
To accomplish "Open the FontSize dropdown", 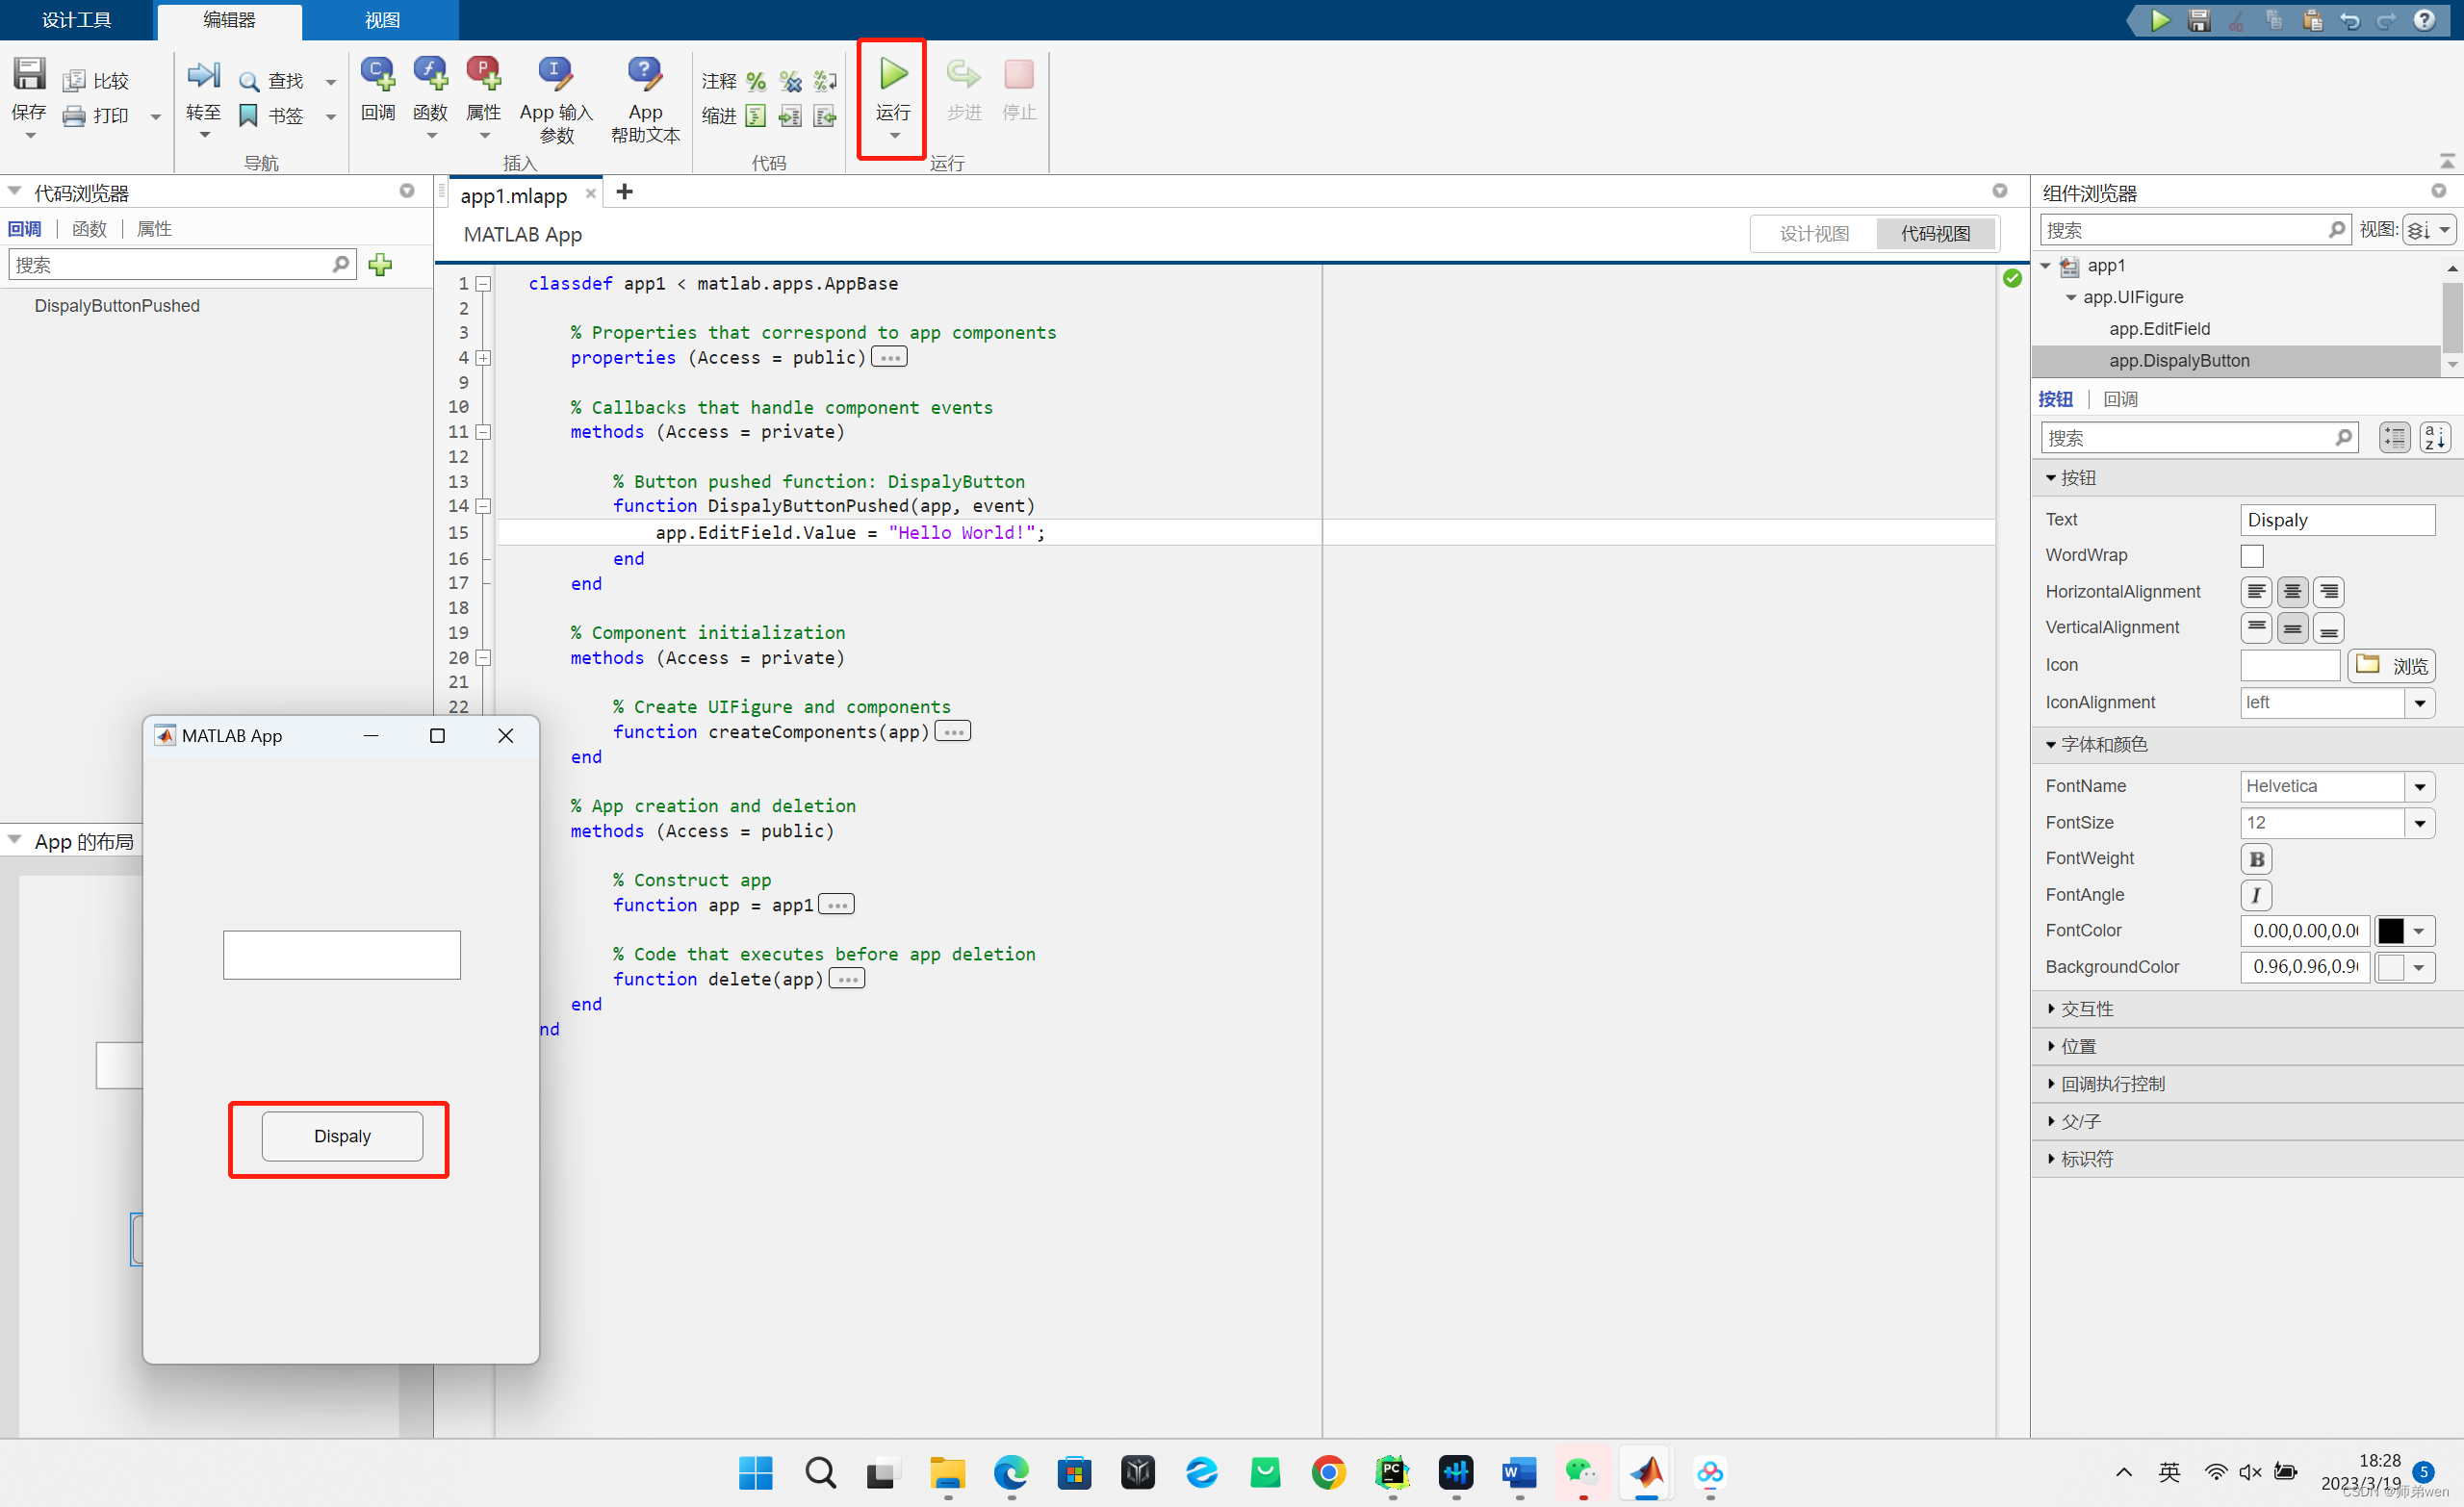I will tap(2420, 823).
